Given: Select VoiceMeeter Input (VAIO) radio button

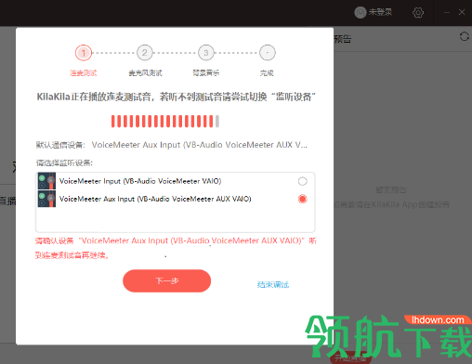Looking at the screenshot, I should click(302, 181).
